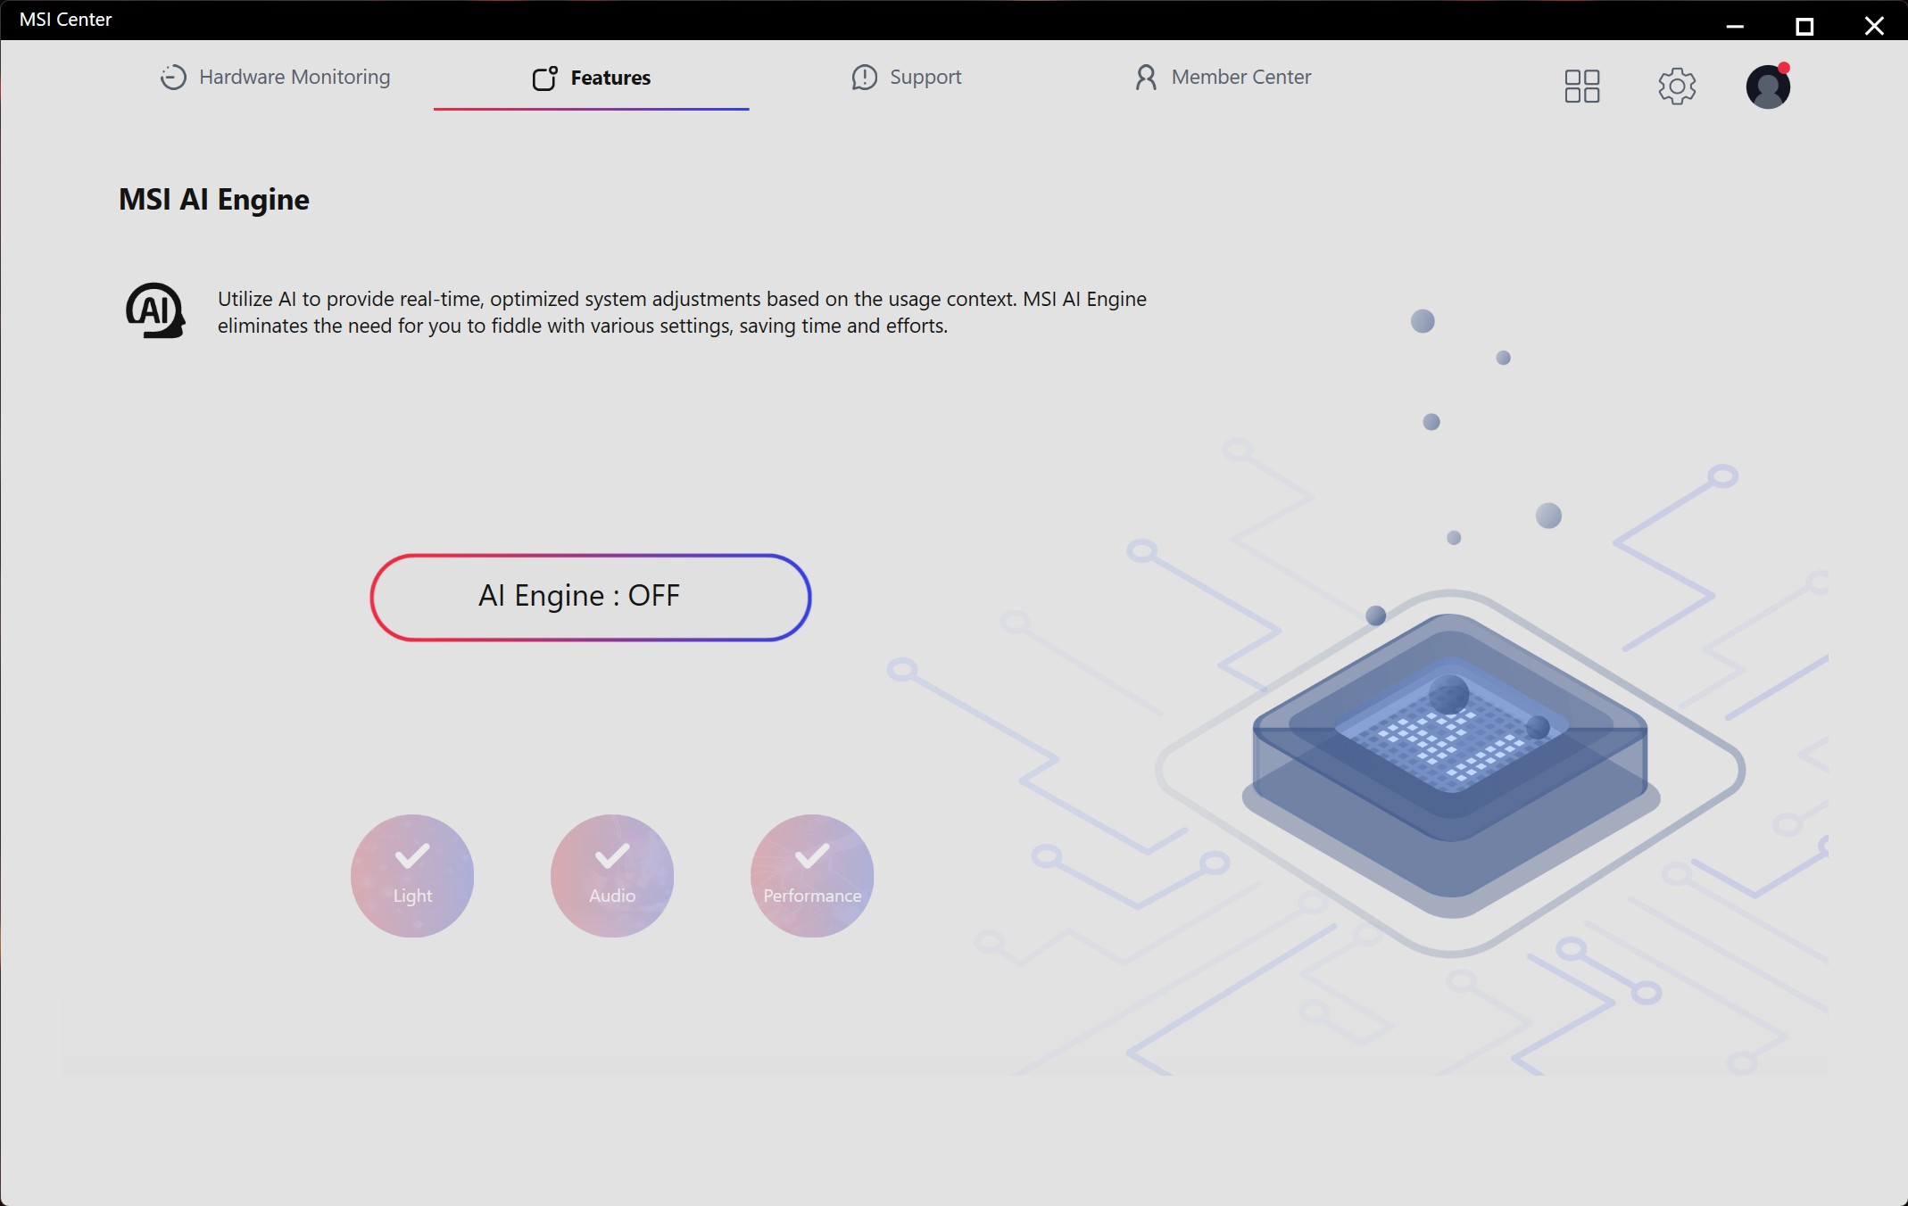The image size is (1908, 1206).
Task: Click the MSI AI Engine head logo
Action: pyautogui.click(x=155, y=311)
